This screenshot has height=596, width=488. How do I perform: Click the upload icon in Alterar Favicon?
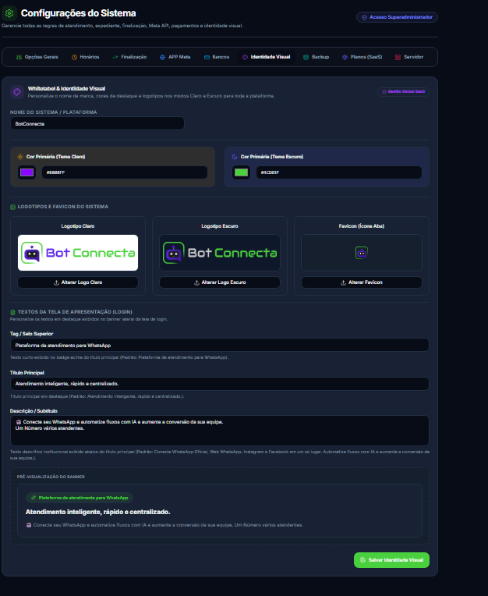point(343,282)
